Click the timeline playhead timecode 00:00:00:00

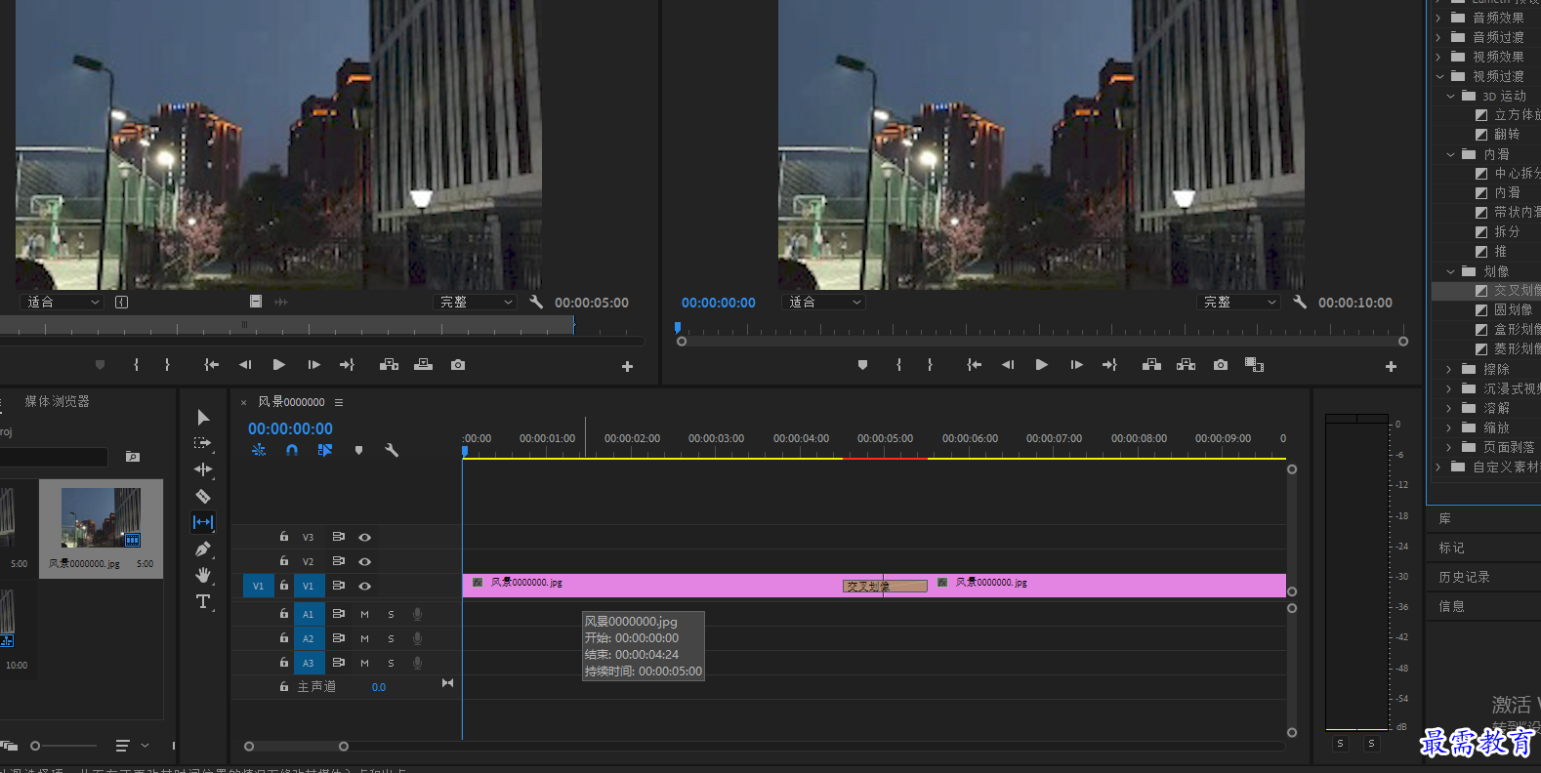290,428
